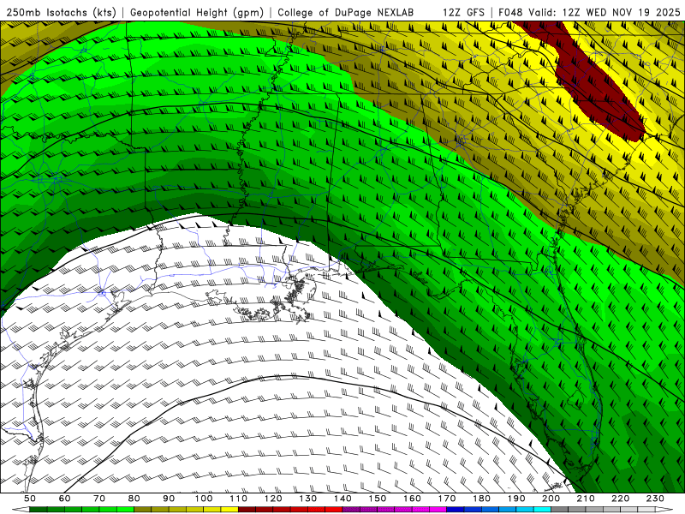Screen dimensions: 685x514
Task: Click the 90 knot legend label
Action: click(x=169, y=499)
